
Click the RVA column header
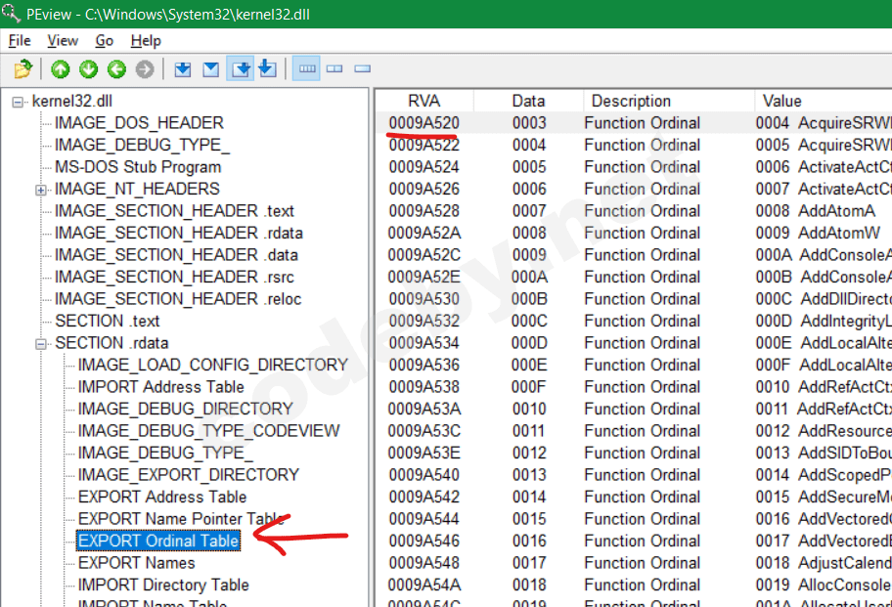[424, 101]
